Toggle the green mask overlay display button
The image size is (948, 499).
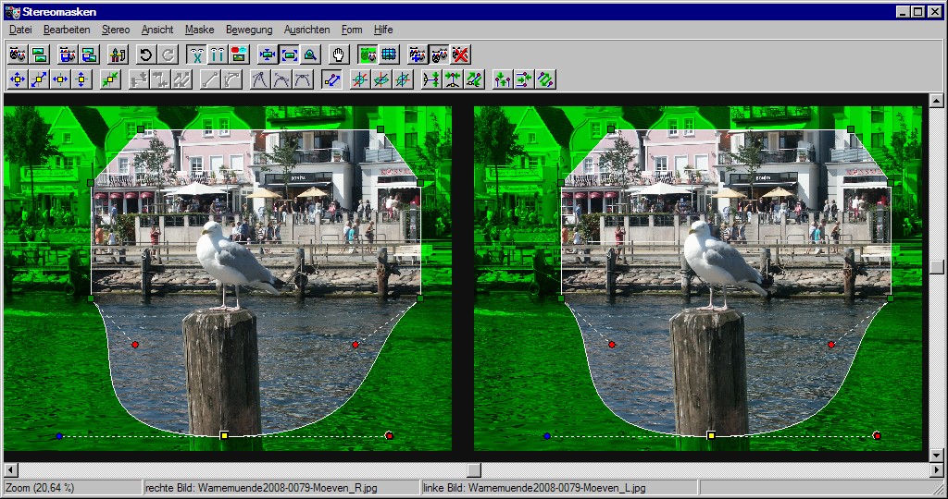click(368, 55)
